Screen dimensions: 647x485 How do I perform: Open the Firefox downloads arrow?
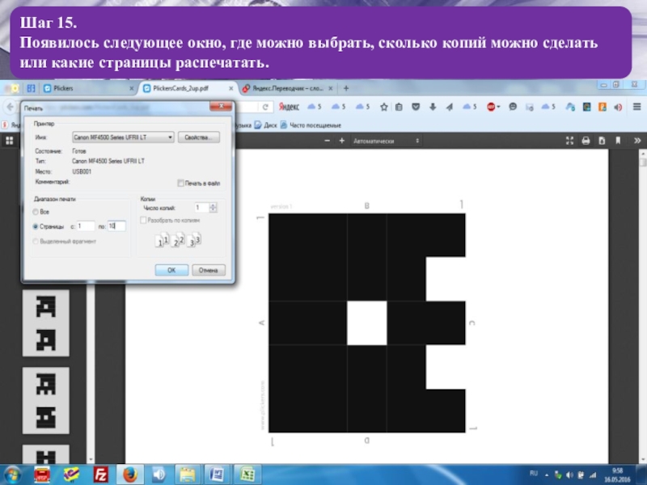point(433,108)
